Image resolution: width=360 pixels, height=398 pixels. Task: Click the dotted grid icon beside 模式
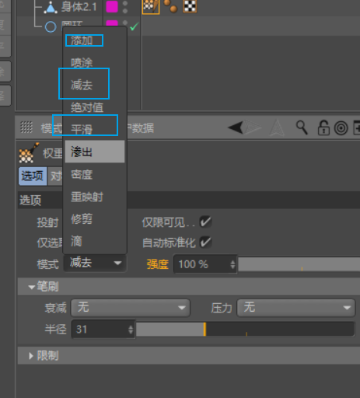pyautogui.click(x=26, y=127)
